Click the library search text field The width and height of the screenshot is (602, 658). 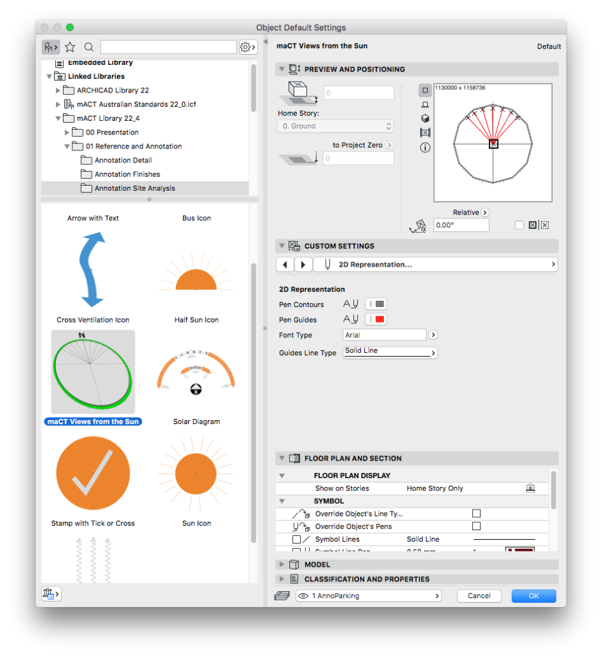point(168,47)
